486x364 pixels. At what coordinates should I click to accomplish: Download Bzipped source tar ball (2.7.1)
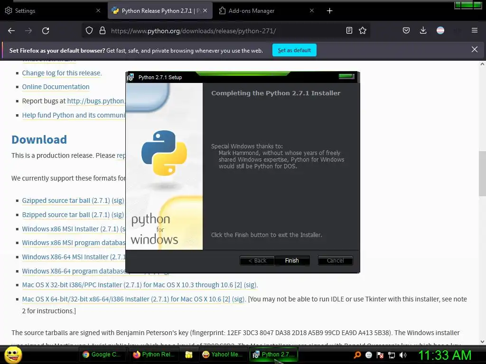point(66,215)
